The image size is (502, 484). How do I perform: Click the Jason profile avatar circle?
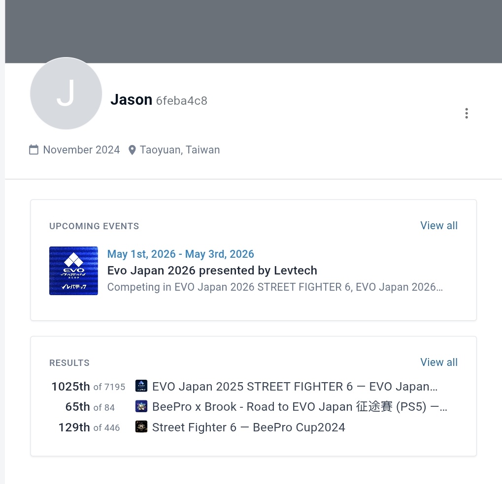66,93
